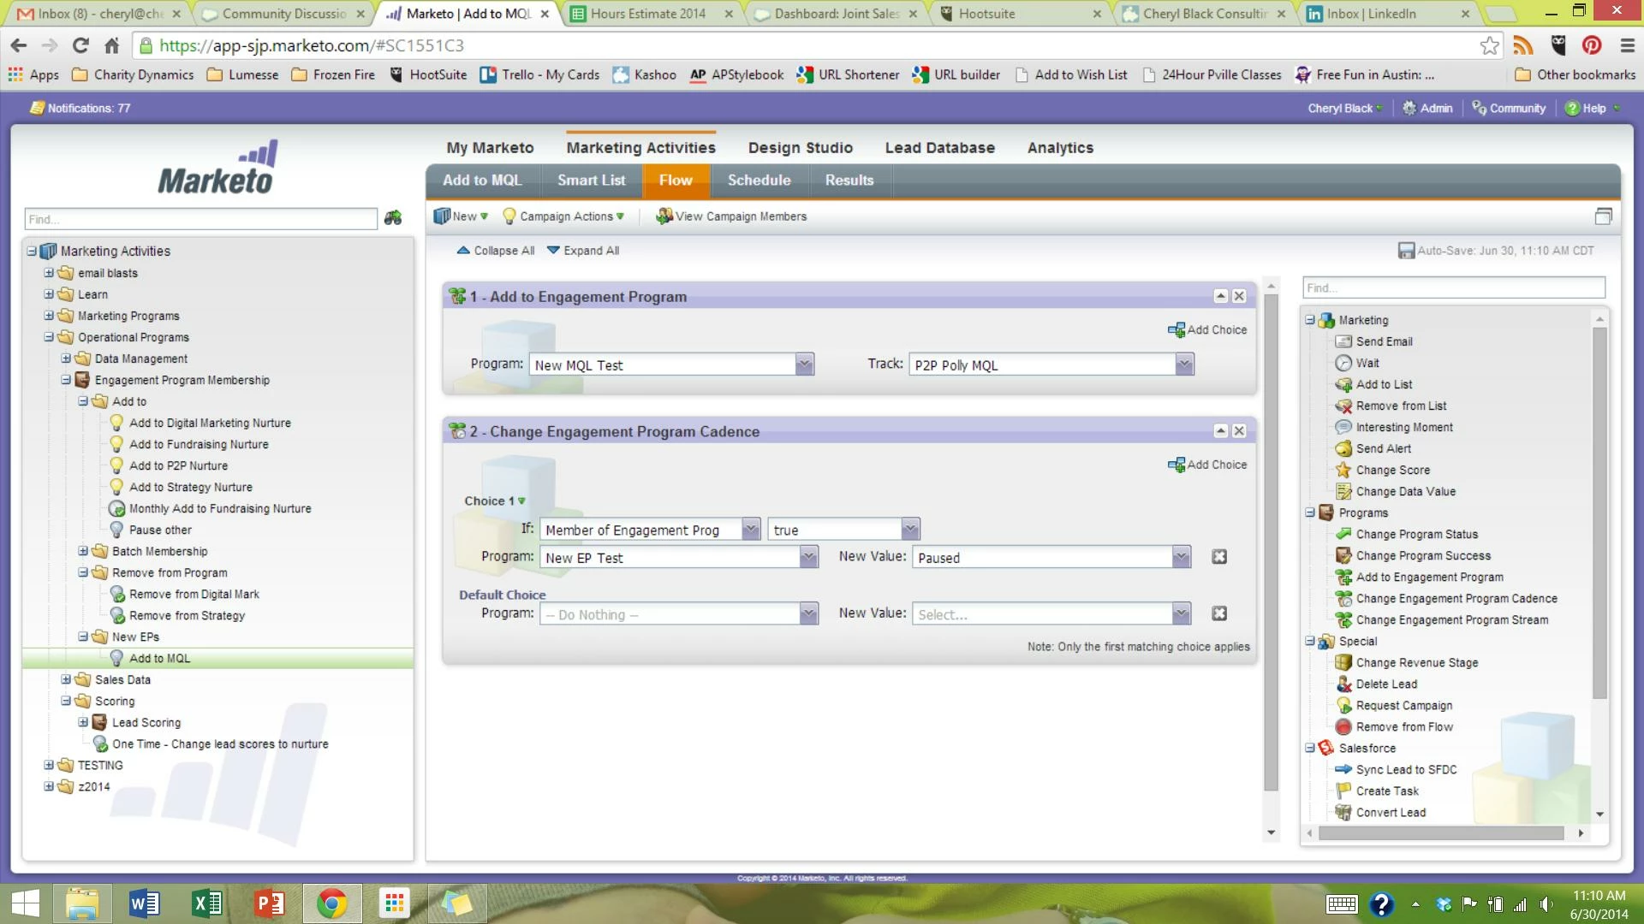The width and height of the screenshot is (1644, 924).
Task: Expand the Sales Data folder in the tree
Action: click(66, 679)
